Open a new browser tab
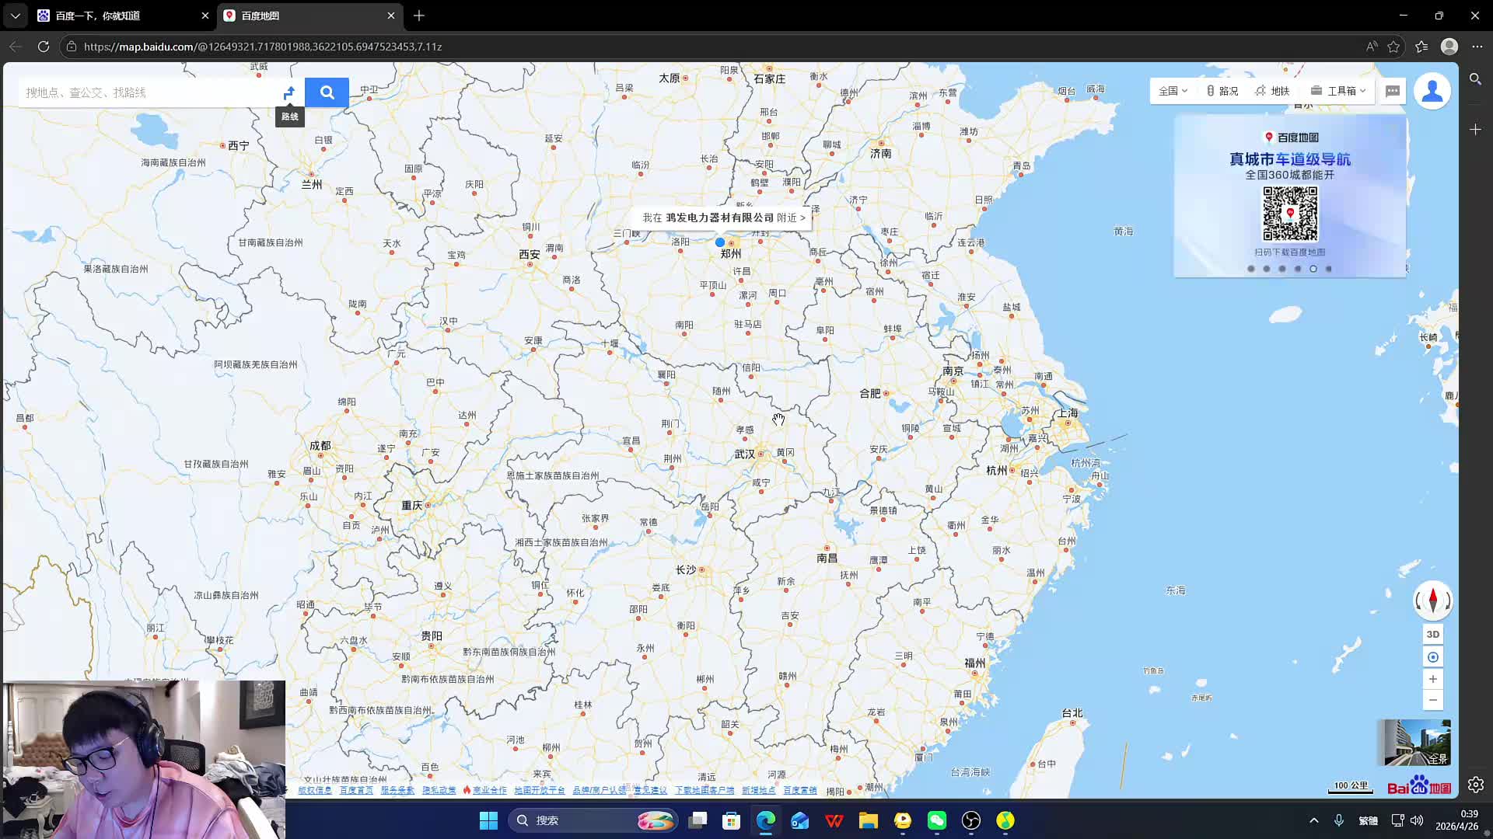1493x839 pixels. [419, 16]
